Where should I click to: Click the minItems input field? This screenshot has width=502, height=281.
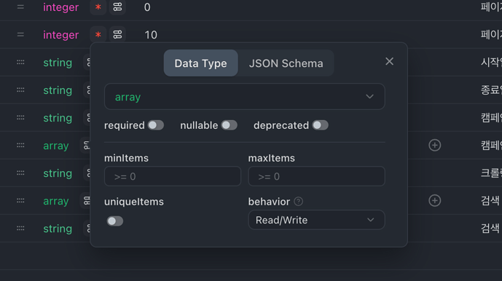tap(173, 176)
